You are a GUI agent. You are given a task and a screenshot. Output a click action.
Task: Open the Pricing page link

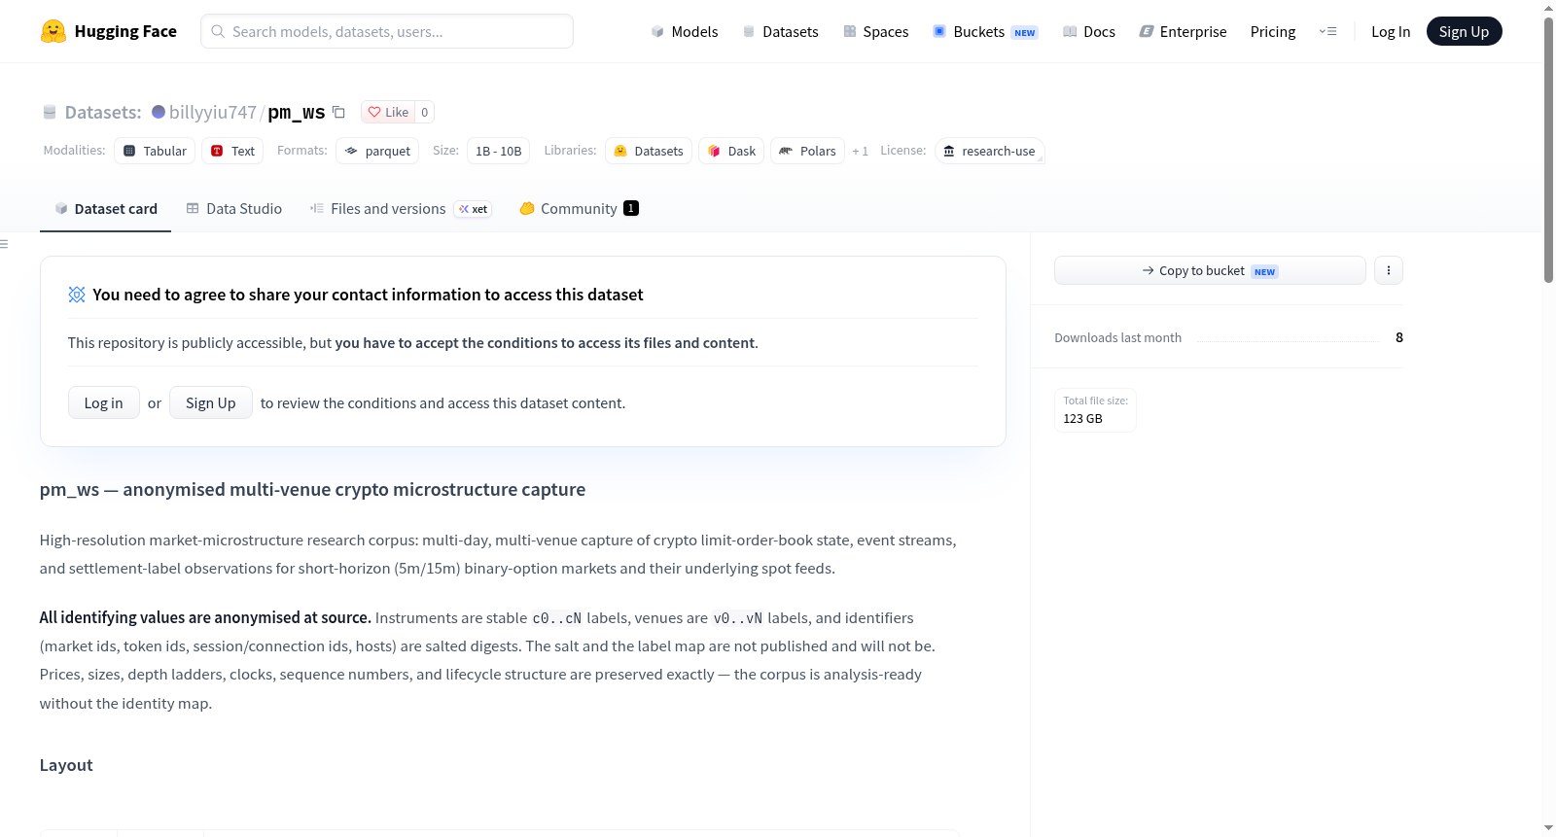(1273, 31)
